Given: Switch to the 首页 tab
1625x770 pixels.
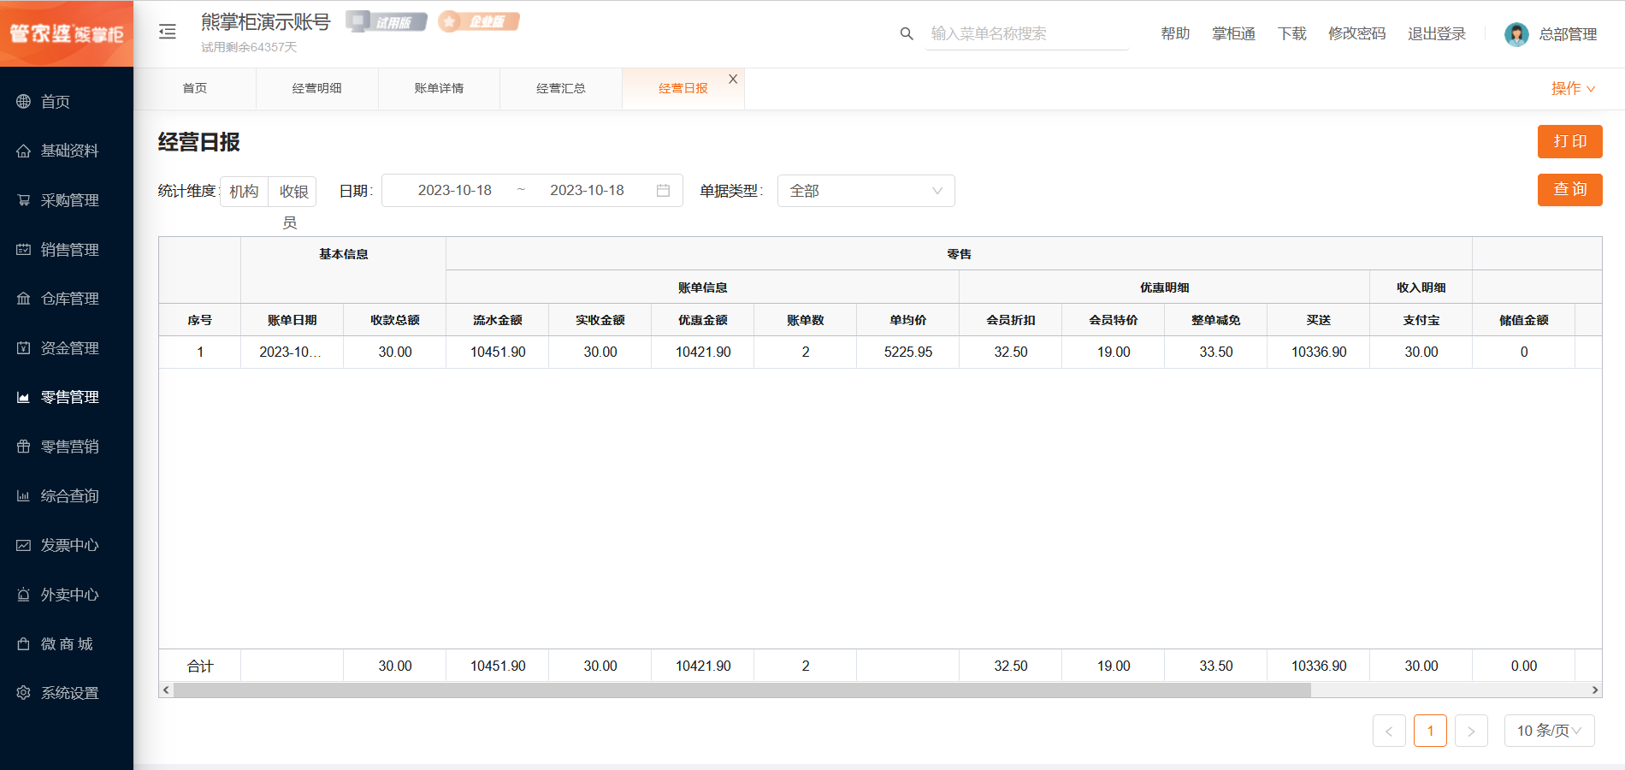Looking at the screenshot, I should [195, 88].
